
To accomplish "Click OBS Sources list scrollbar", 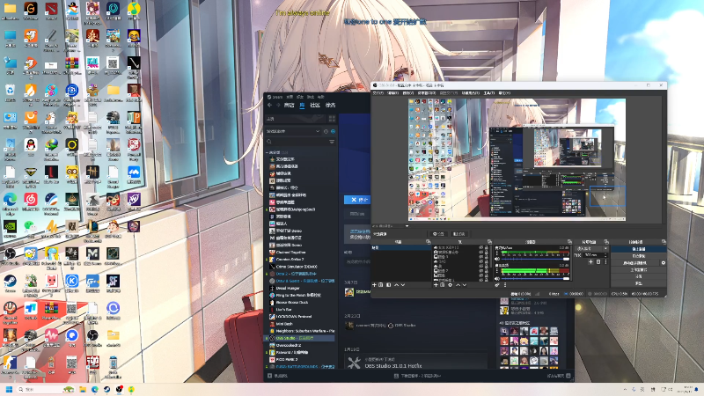I will point(491,255).
